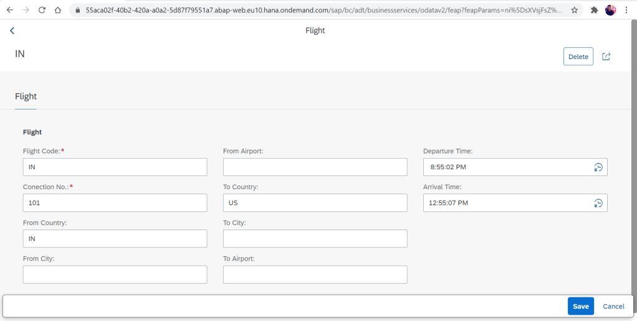This screenshot has height=321, width=637.
Task: Click the back arrow in Flight header
Action: 12,30
